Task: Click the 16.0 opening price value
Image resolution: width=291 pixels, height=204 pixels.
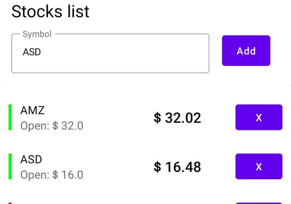Action: pos(72,175)
